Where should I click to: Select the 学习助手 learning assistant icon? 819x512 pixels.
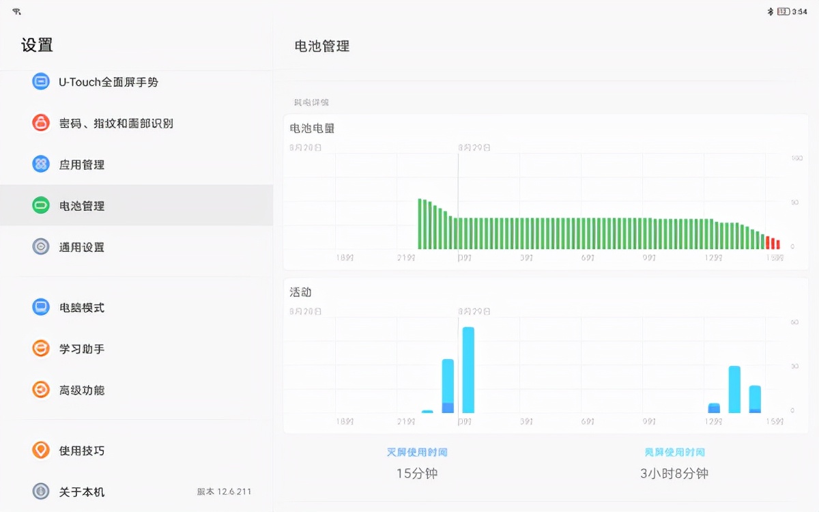coord(41,348)
